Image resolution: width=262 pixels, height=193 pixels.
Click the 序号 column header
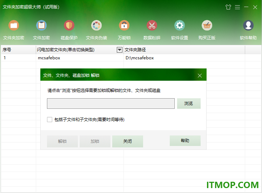19,50
